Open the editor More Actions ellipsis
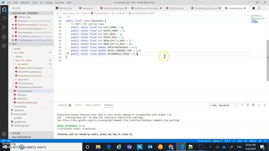The width and height of the screenshot is (269, 151). pyautogui.click(x=265, y=8)
